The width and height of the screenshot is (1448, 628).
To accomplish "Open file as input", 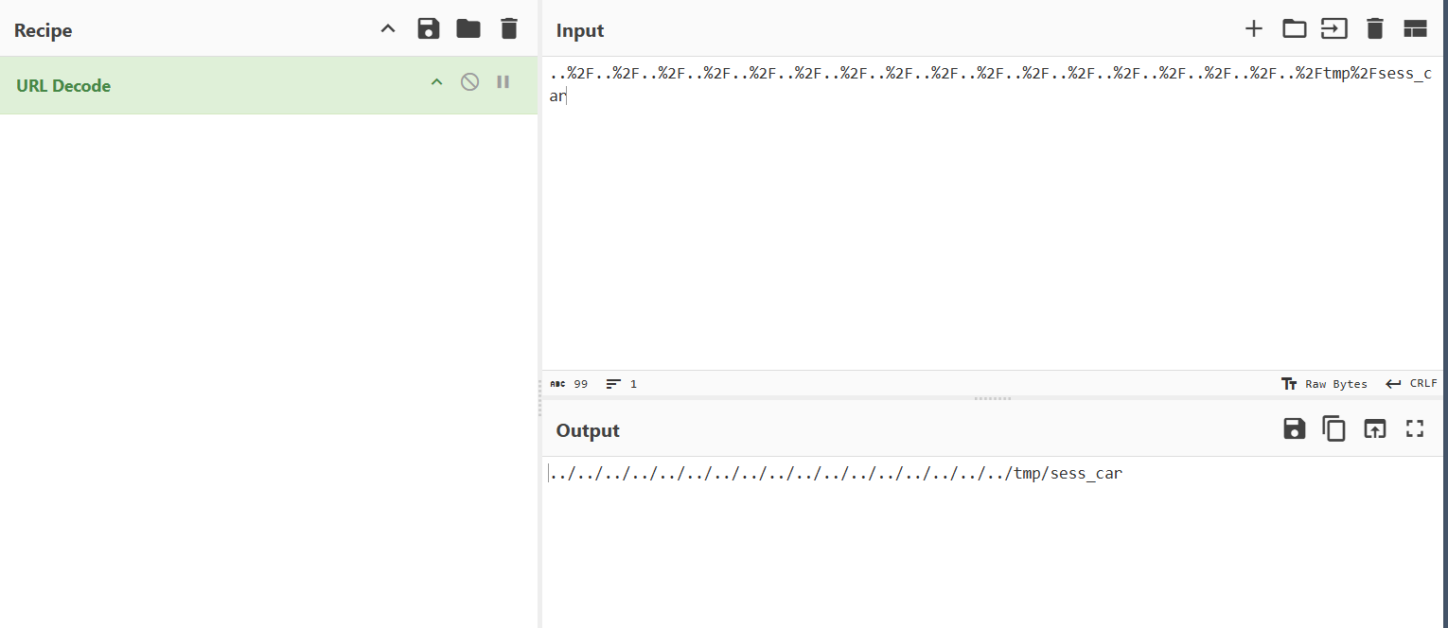I will pos(1334,28).
